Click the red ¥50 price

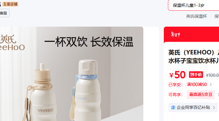tap(177, 75)
